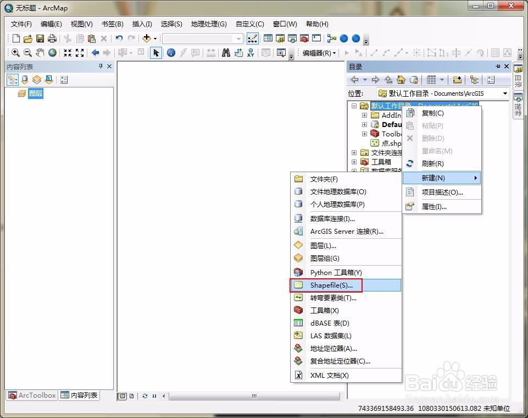Image resolution: width=528 pixels, height=418 pixels.
Task: Expand the 文件夹连接 tree node
Action: [x=354, y=153]
